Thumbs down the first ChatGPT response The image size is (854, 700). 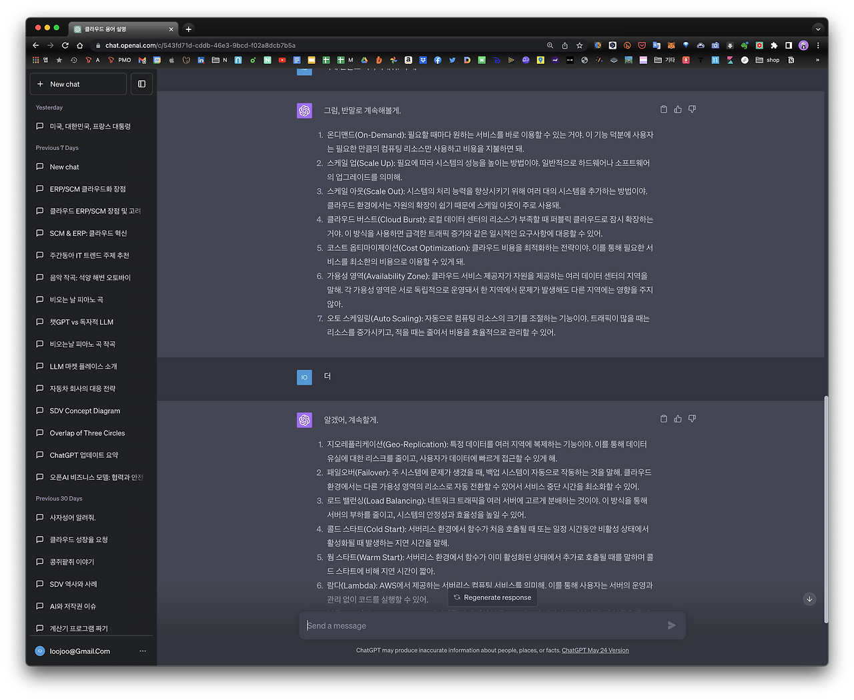click(x=692, y=109)
